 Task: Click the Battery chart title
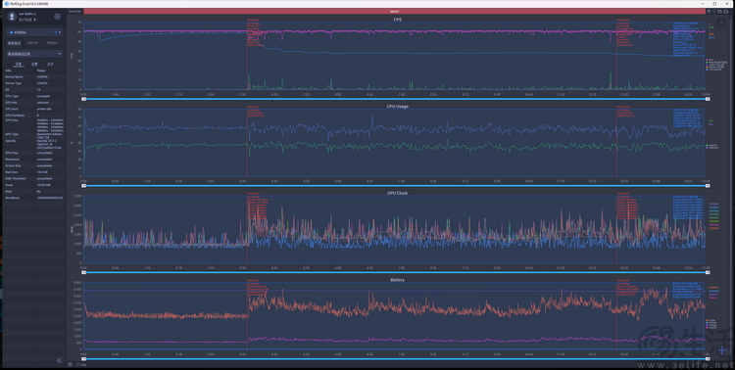tap(397, 280)
